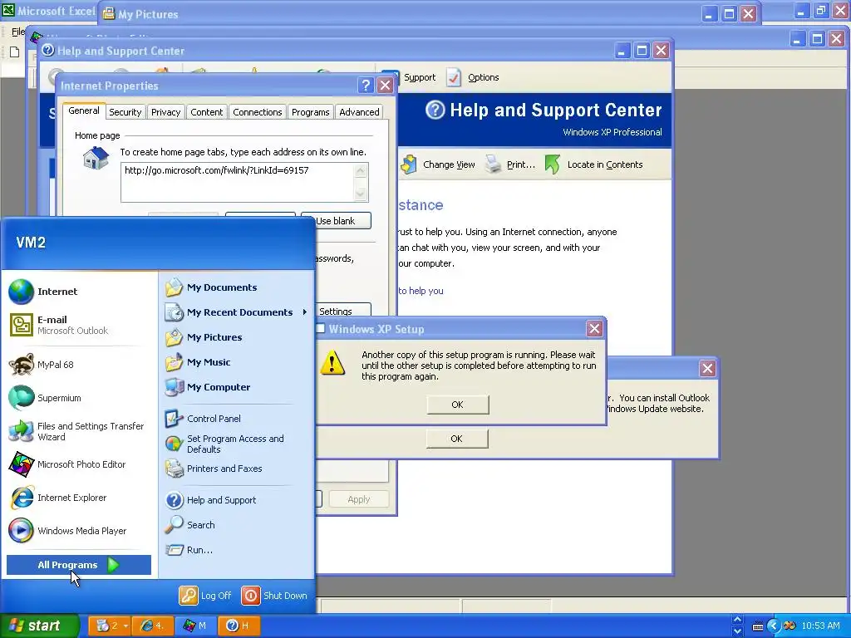The height and width of the screenshot is (638, 851).
Task: Switch to the Content tab
Action: (x=206, y=112)
